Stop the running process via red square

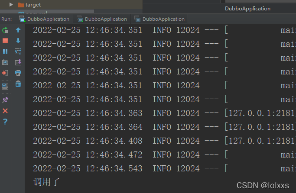point(5,41)
